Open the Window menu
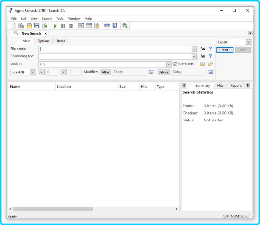 74,18
